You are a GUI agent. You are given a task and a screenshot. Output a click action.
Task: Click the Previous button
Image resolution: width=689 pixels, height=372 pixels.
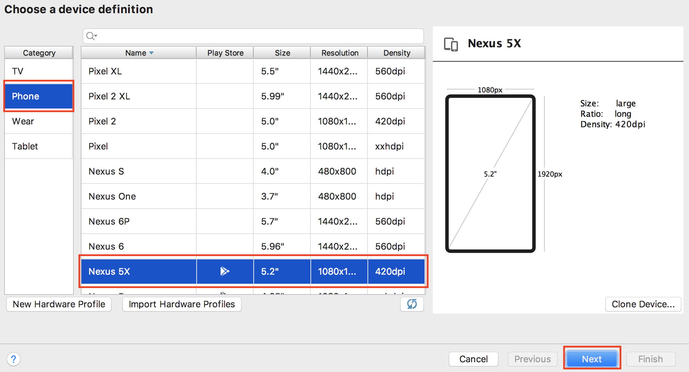tap(533, 359)
